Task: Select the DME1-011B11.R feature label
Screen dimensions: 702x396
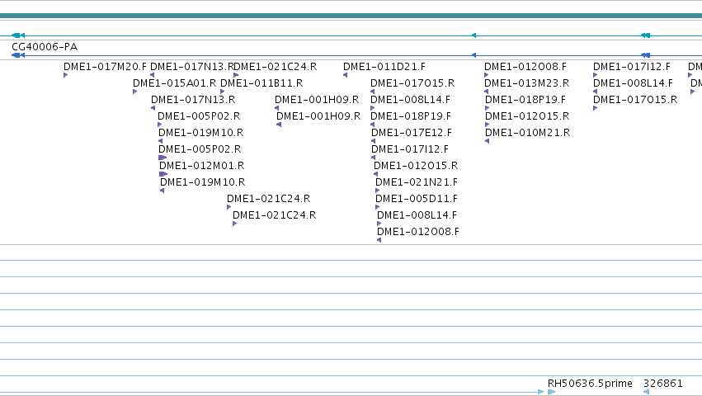Action: coord(261,82)
